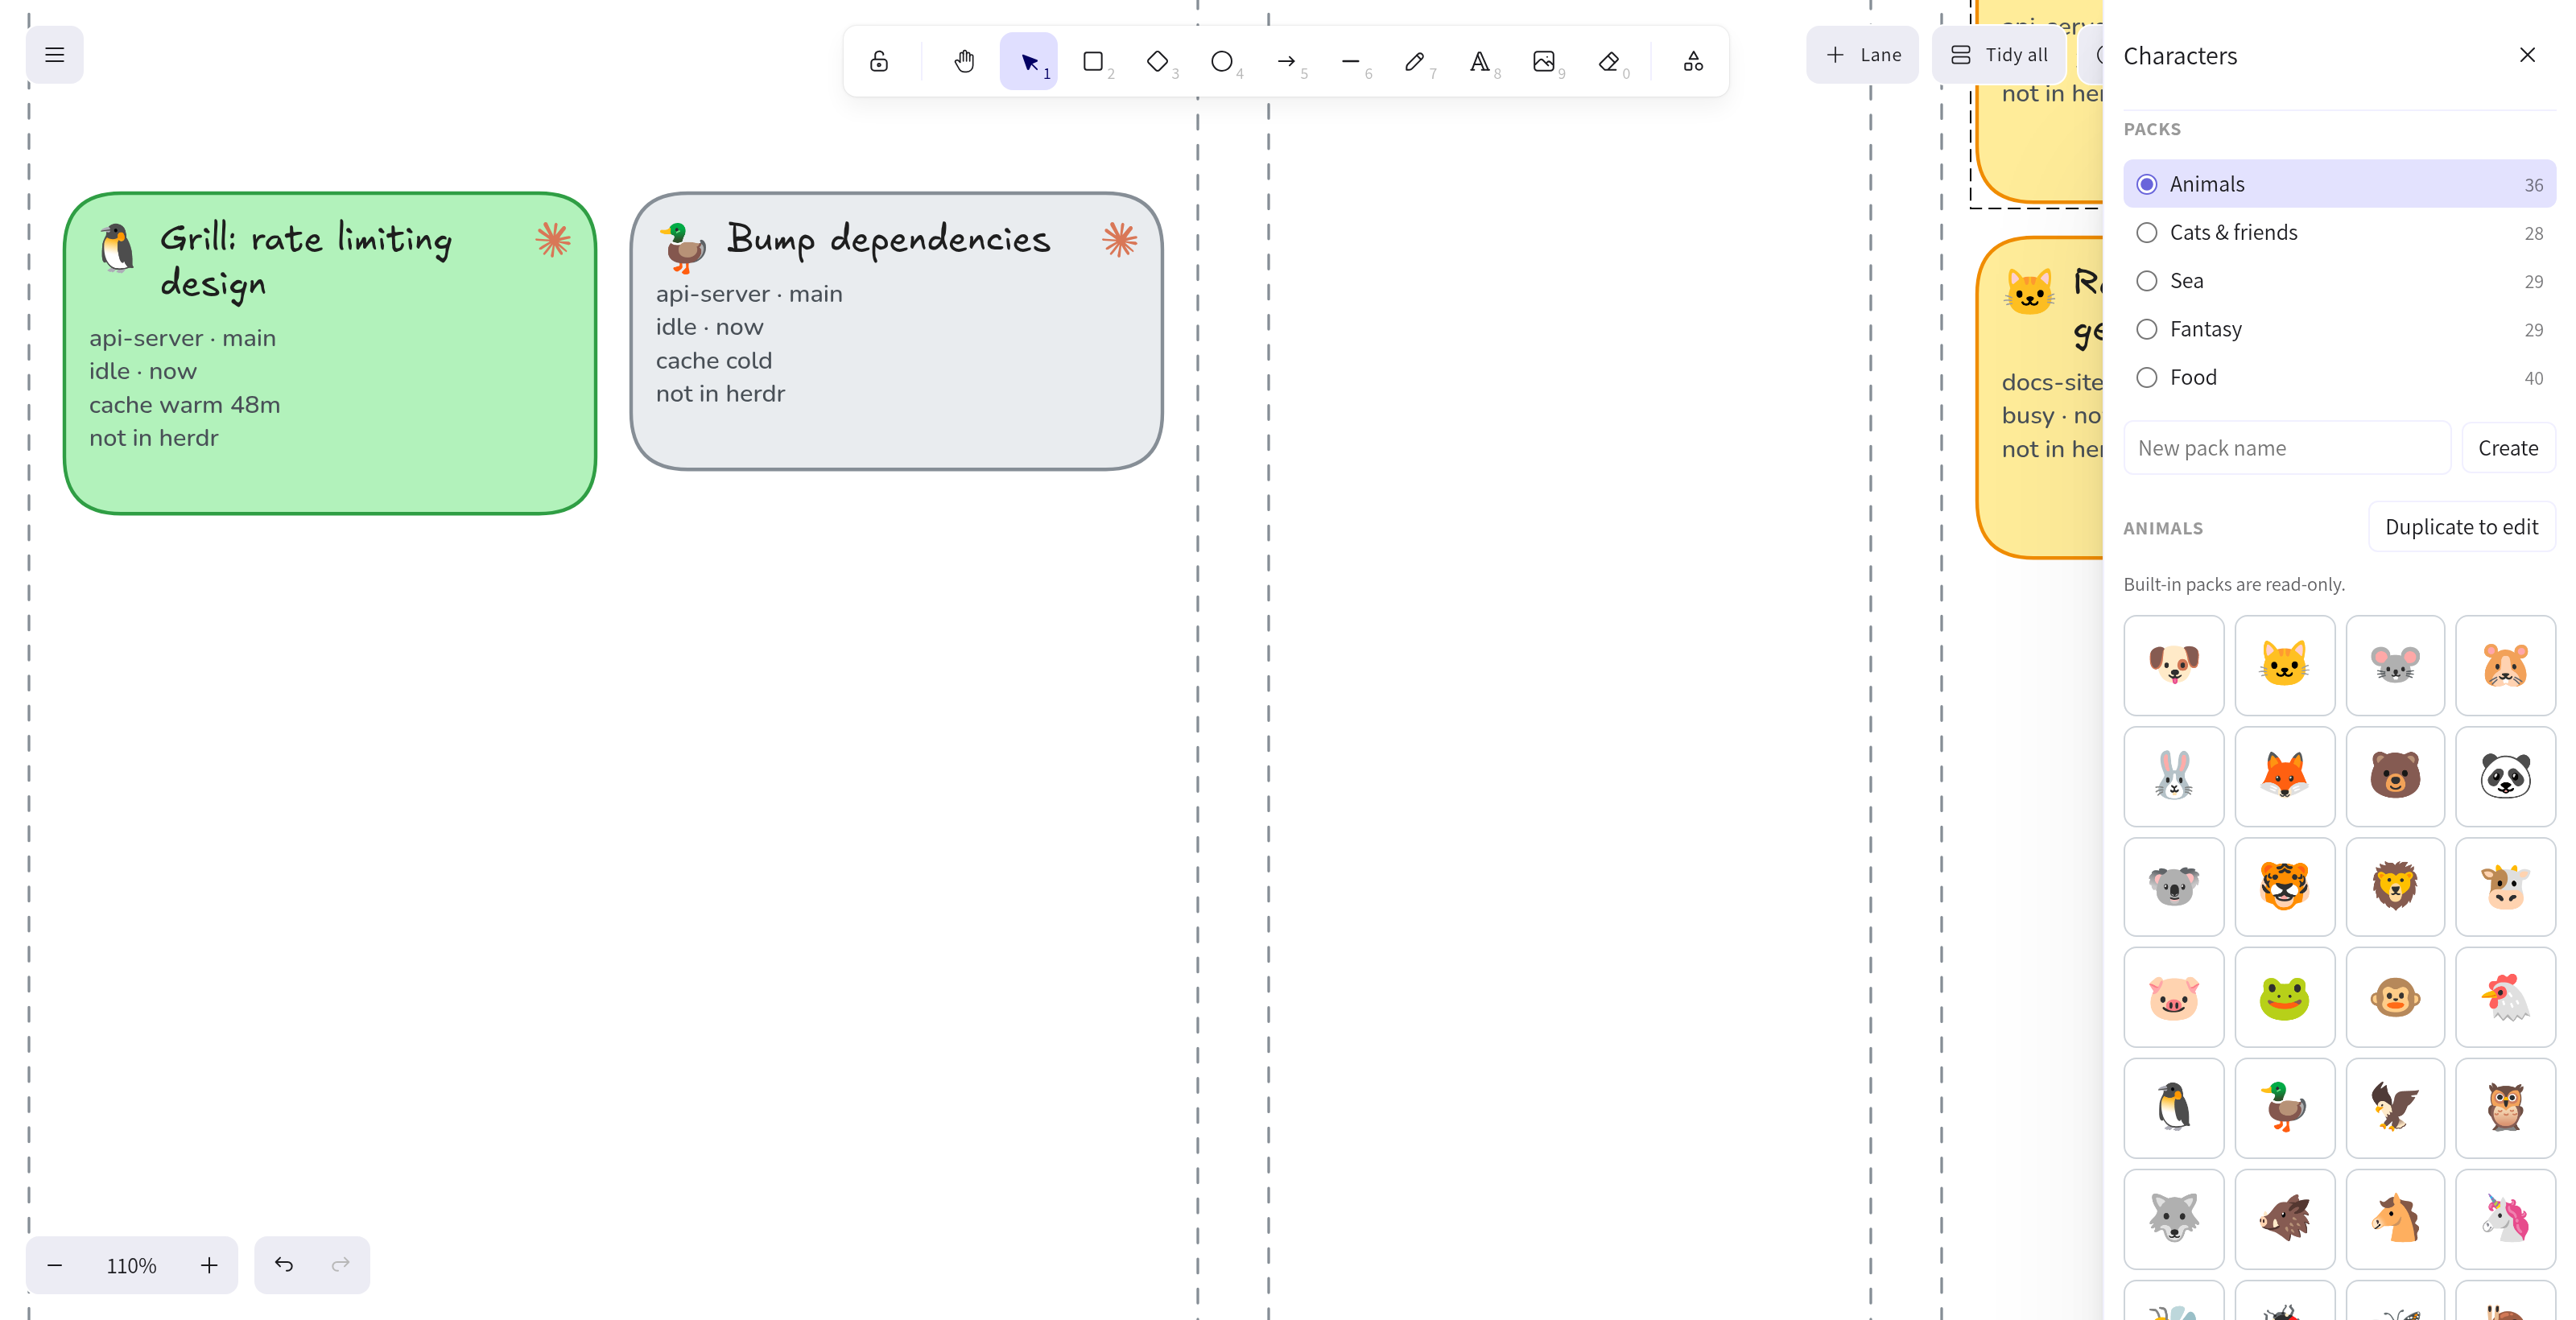Click Duplicate to edit button
The height and width of the screenshot is (1320, 2576).
[2461, 527]
